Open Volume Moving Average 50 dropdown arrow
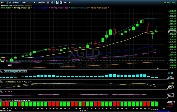The width and height of the screenshot is (177, 112). click(31, 100)
